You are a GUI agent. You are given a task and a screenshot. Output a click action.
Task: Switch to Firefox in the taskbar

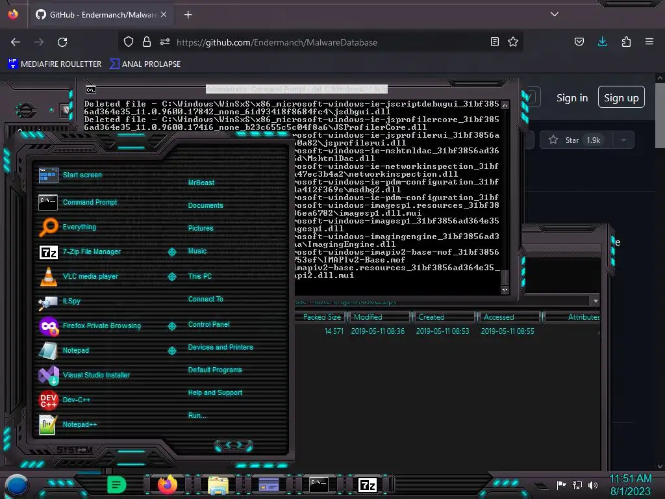(167, 485)
